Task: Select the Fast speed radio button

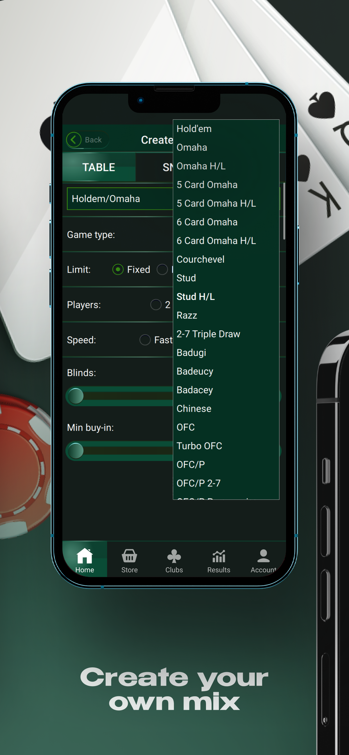Action: point(145,340)
